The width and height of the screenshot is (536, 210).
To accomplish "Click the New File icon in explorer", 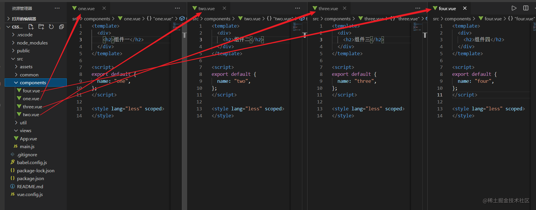I will tap(31, 27).
